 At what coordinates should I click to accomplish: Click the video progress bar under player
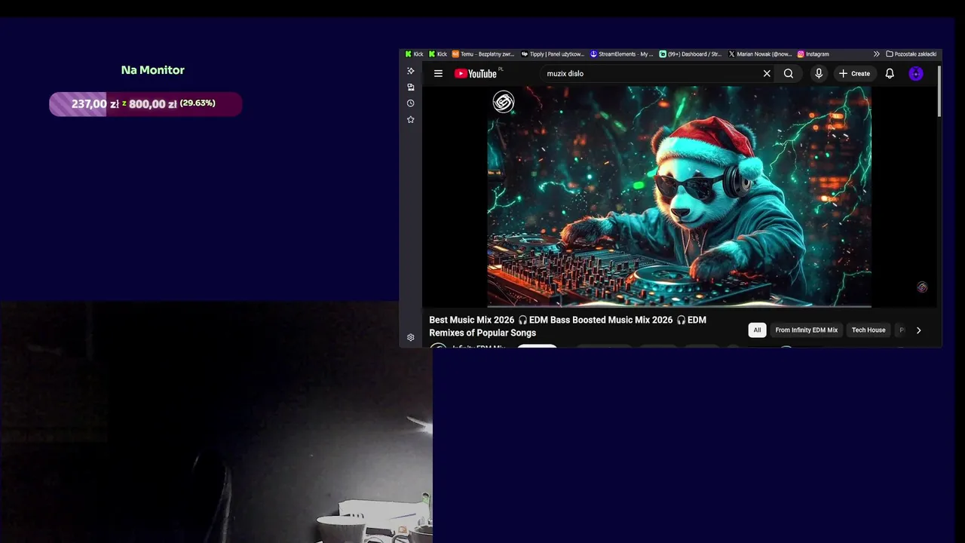click(679, 306)
